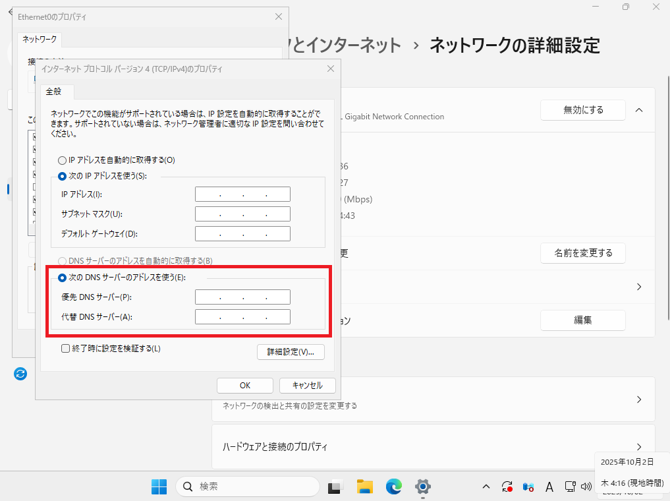Click the Settings gear icon in taskbar
The width and height of the screenshot is (670, 501).
[x=422, y=487]
